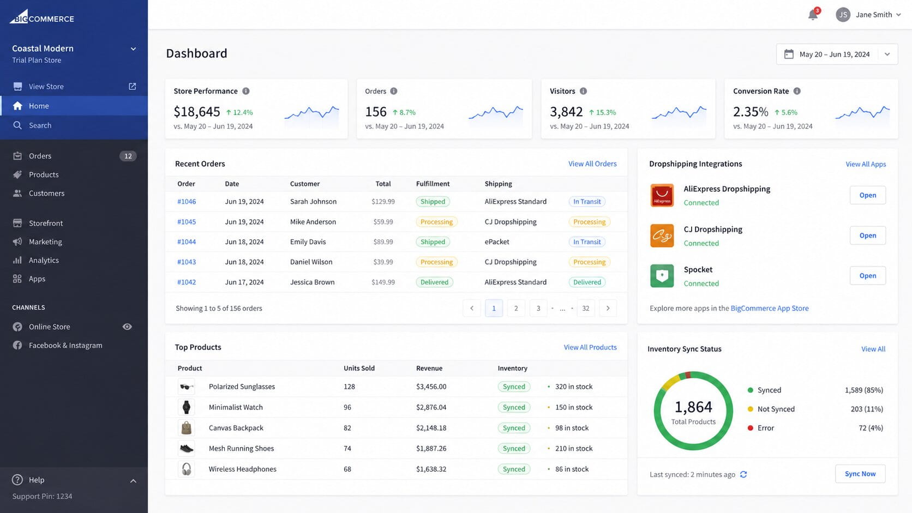
Task: Open Home in the sidebar
Action: (x=74, y=106)
